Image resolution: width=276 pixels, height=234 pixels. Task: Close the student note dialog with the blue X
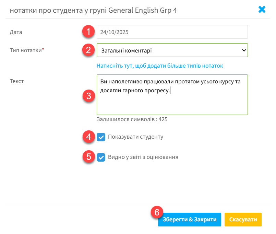click(262, 10)
